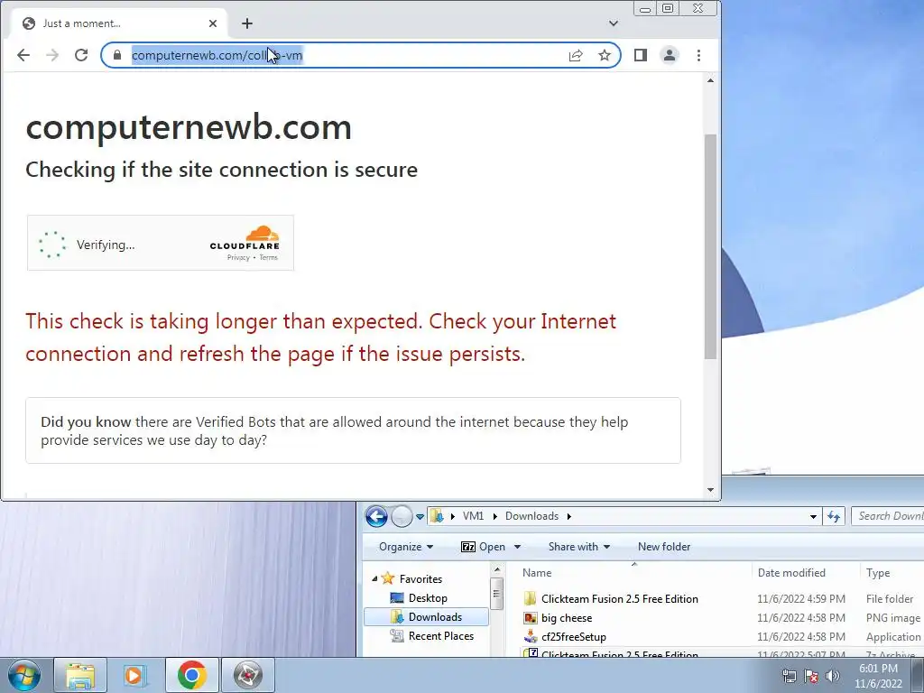Viewport: 924px width, 693px height.
Task: Sort by Type column header
Action: coord(891,573)
